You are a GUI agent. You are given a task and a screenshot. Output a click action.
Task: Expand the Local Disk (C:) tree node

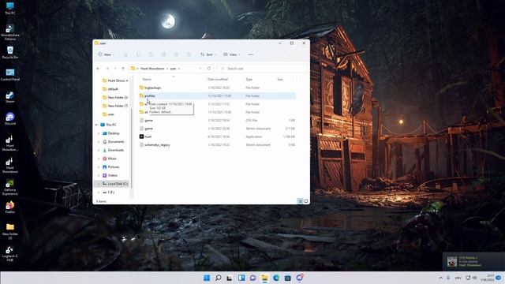point(99,184)
